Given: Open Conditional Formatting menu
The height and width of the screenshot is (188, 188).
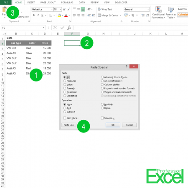Looking at the screenshot, I should pos(158,13).
